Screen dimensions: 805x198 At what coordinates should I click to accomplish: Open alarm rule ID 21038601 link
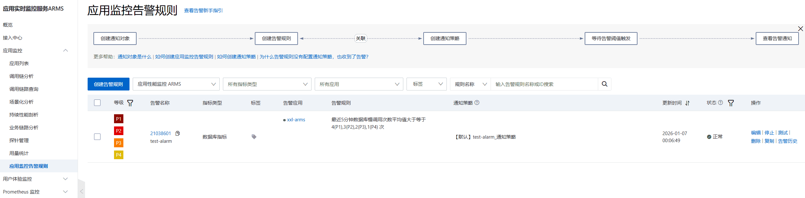tap(161, 133)
